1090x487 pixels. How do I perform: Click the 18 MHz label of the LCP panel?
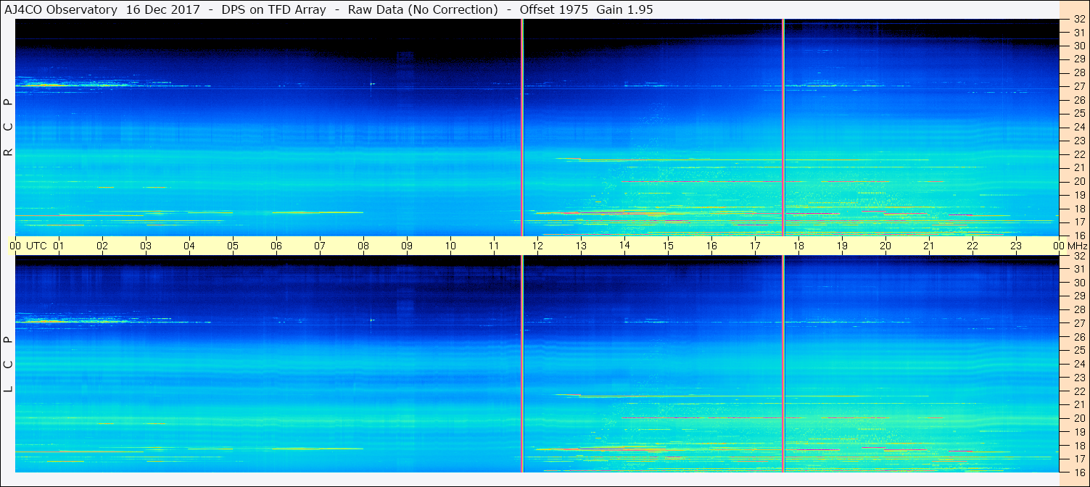pos(1078,446)
